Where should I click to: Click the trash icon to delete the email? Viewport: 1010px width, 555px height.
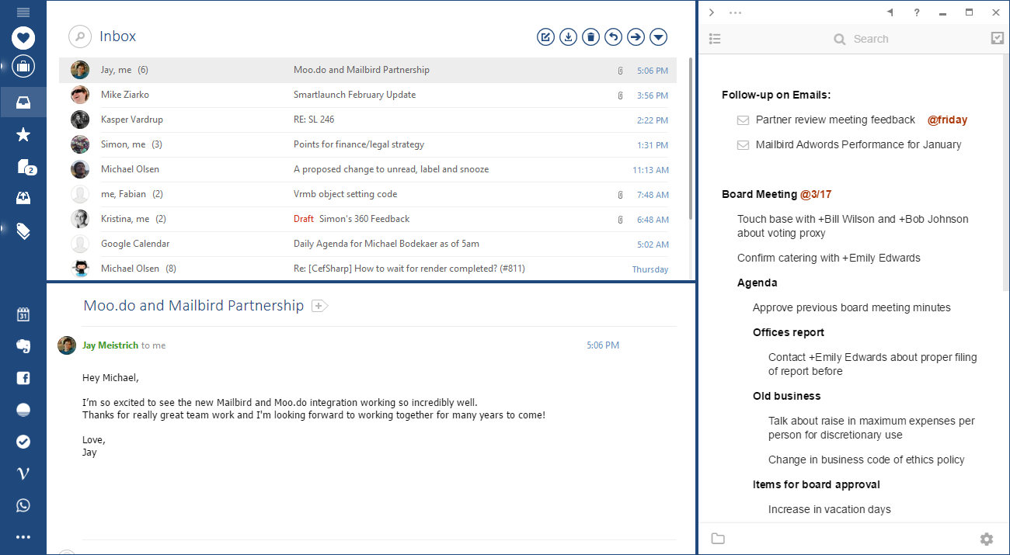[x=590, y=36]
